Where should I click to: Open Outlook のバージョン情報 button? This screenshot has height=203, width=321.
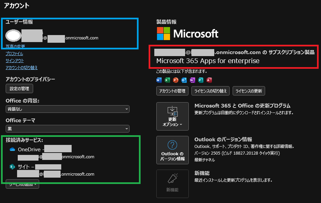[x=172, y=150]
